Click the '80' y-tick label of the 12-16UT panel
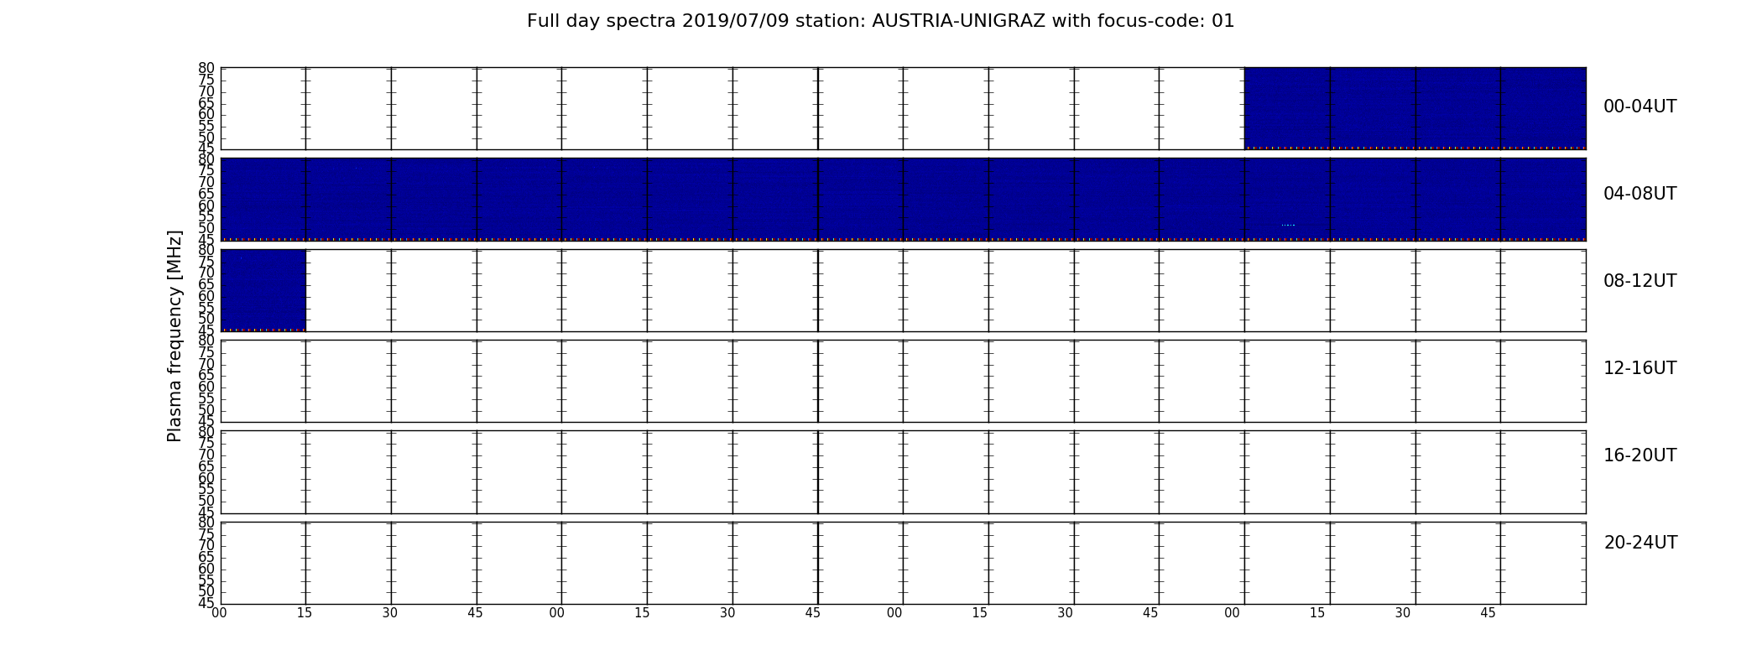This screenshot has height=671, width=1762. pos(206,341)
